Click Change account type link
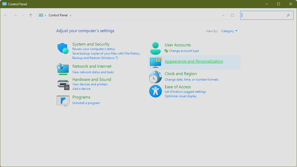 pos(184,51)
